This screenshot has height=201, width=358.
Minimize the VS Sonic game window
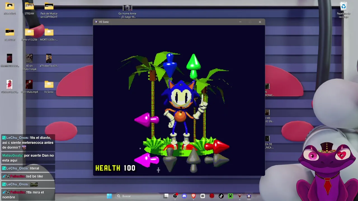[240, 22]
